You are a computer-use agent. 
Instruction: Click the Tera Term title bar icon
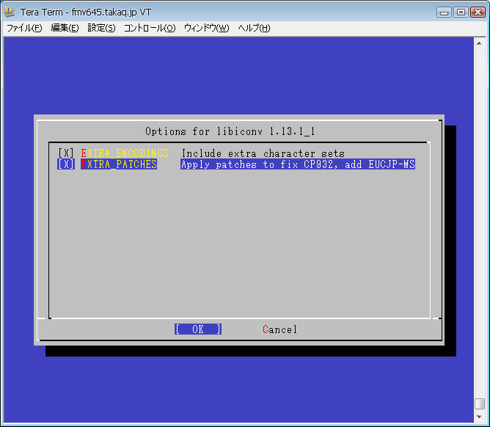click(10, 12)
